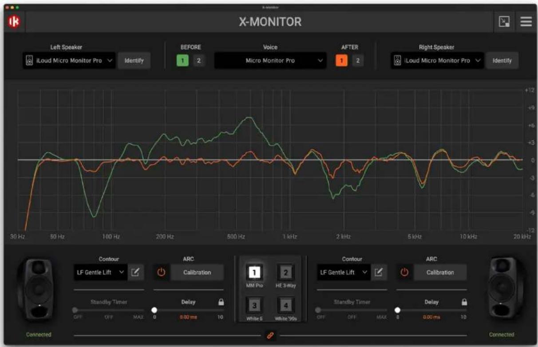The height and width of the screenshot is (347, 538).
Task: Start right speaker ARC Calibration
Action: coord(440,272)
